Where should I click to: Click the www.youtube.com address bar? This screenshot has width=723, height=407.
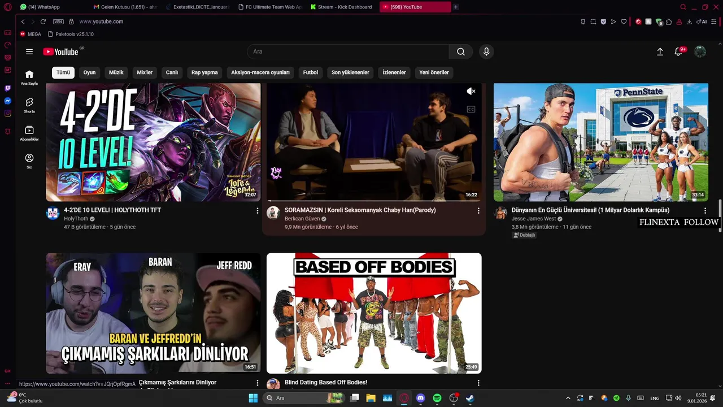tap(101, 21)
